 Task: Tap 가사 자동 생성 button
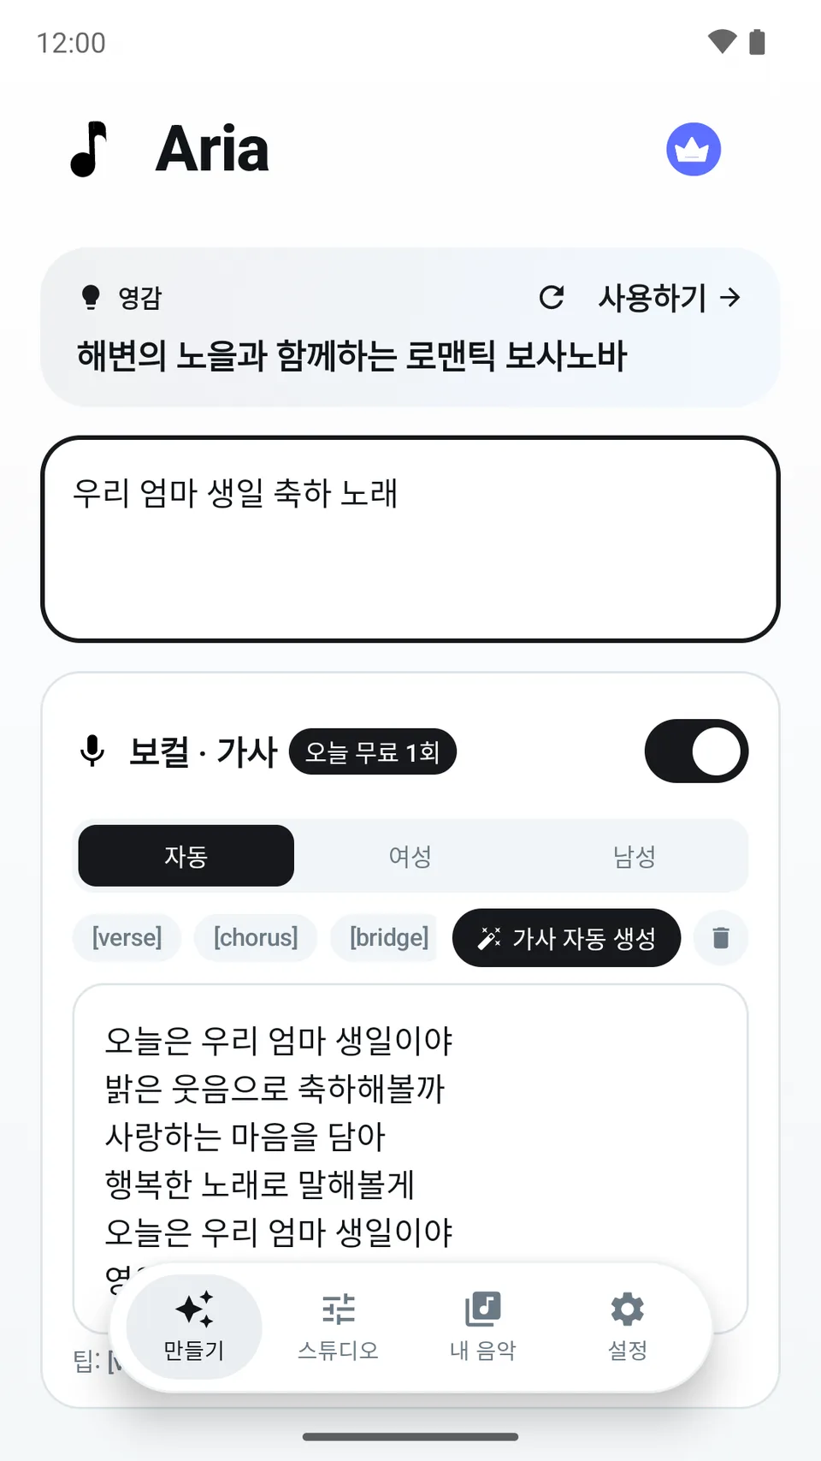[x=566, y=938]
